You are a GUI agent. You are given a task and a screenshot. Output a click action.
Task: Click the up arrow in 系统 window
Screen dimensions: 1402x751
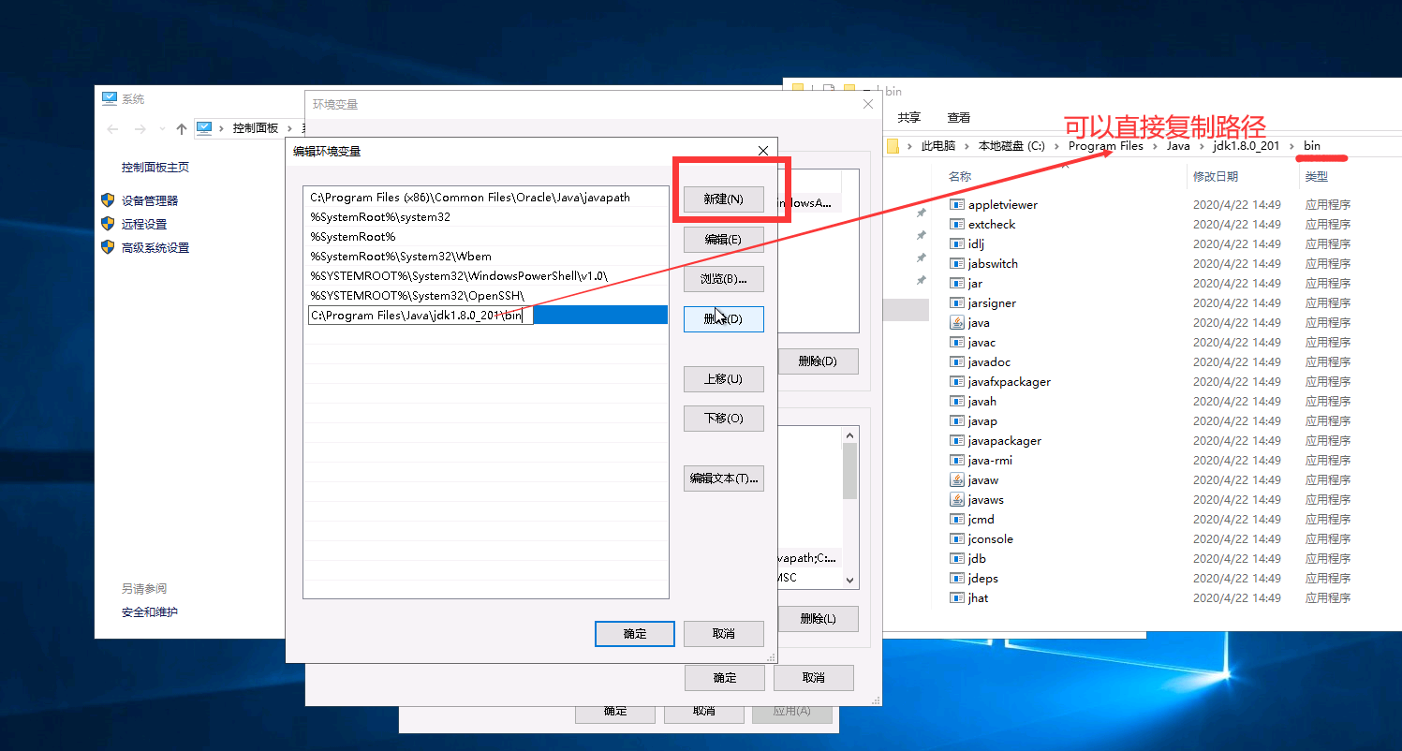click(x=182, y=128)
